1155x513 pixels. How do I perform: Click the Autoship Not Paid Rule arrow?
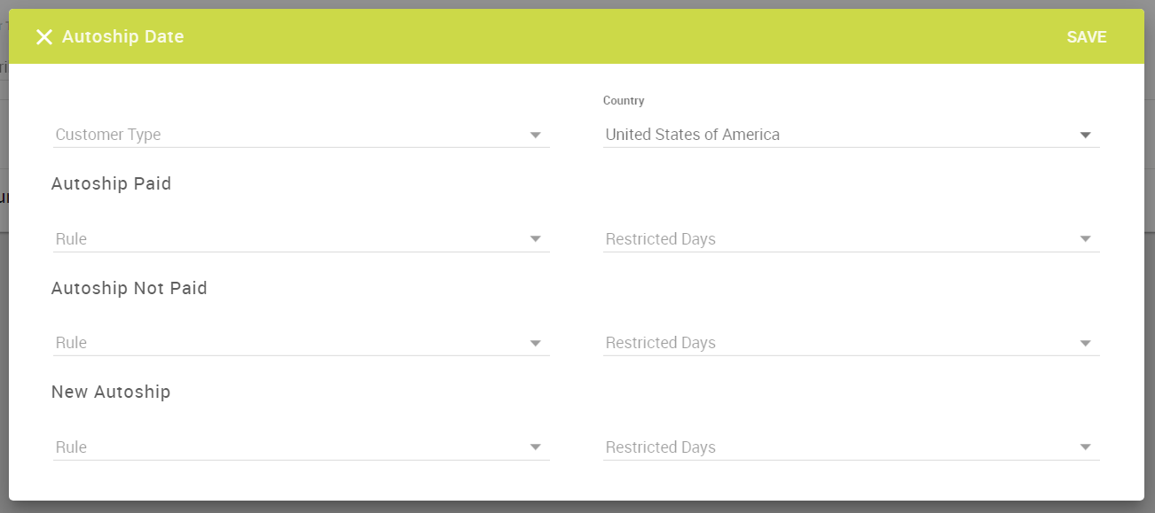coord(536,344)
